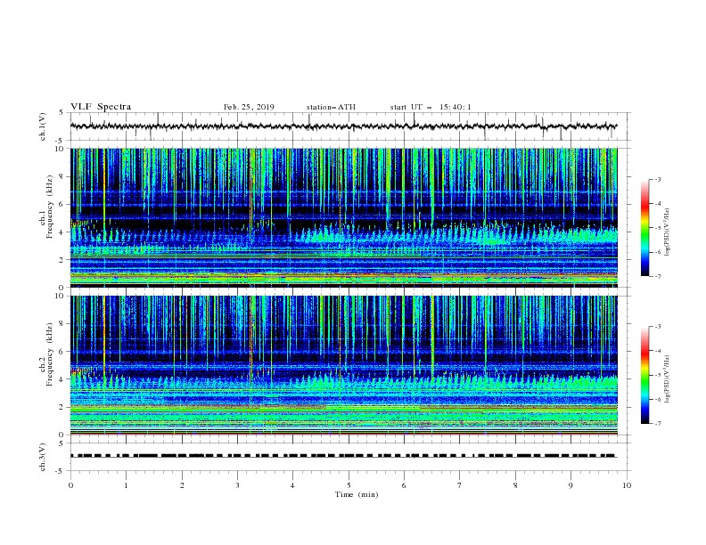Click the "9" tick on the time axis

click(x=571, y=485)
